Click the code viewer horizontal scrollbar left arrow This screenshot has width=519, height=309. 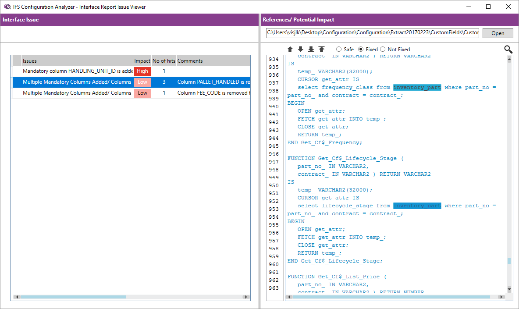pyautogui.click(x=289, y=297)
